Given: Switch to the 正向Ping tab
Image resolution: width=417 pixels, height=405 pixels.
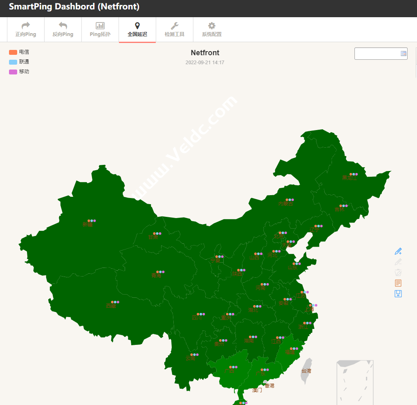Looking at the screenshot, I should point(25,29).
